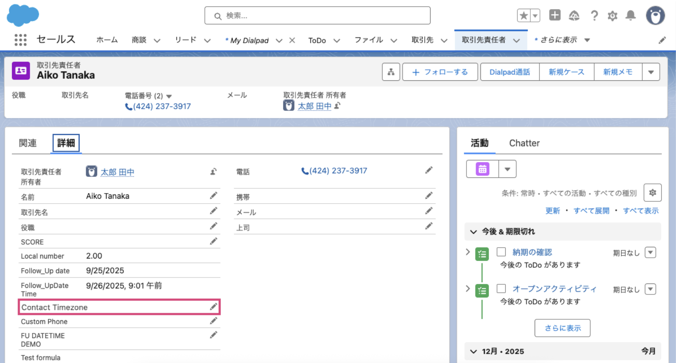
Task: Check the オープンアクティビティ task checkbox
Action: 501,289
